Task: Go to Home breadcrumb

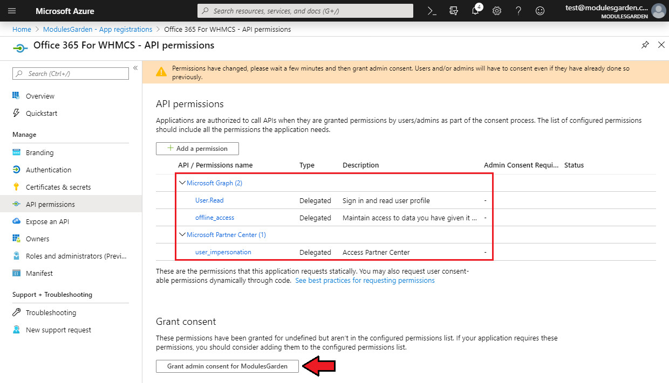Action: click(22, 29)
